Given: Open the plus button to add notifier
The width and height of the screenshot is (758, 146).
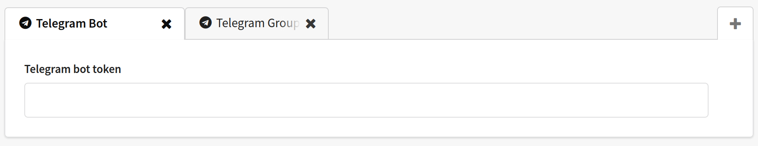Looking at the screenshot, I should 735,24.
